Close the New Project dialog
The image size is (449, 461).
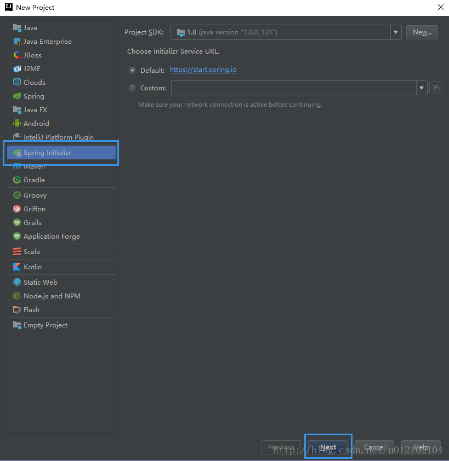(x=440, y=7)
